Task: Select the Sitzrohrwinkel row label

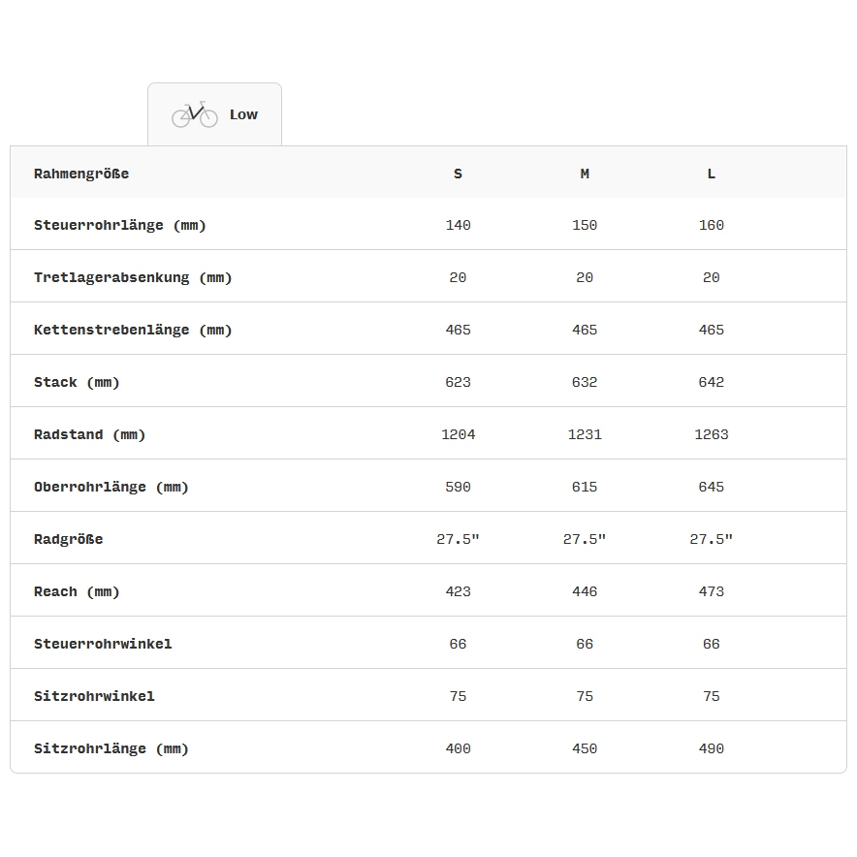Action: (94, 696)
